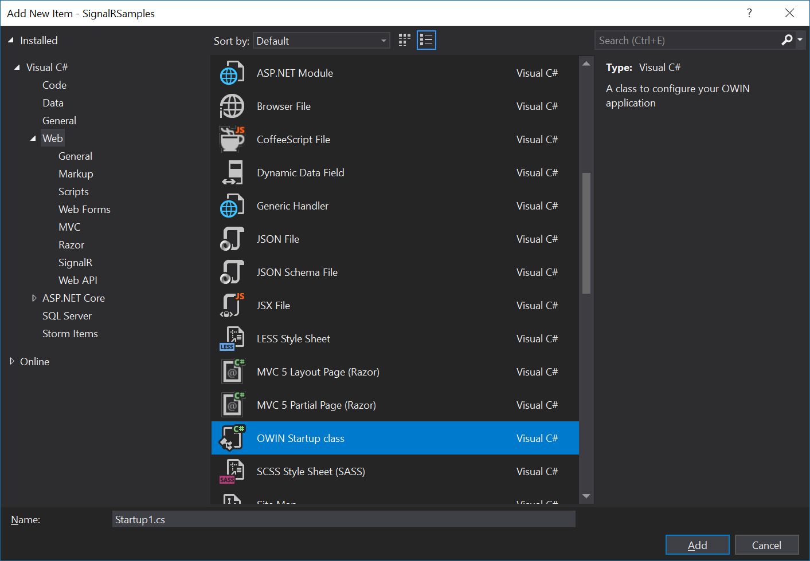Select the 'LESS Style Sheet' row text
This screenshot has height=561, width=810.
(x=294, y=339)
